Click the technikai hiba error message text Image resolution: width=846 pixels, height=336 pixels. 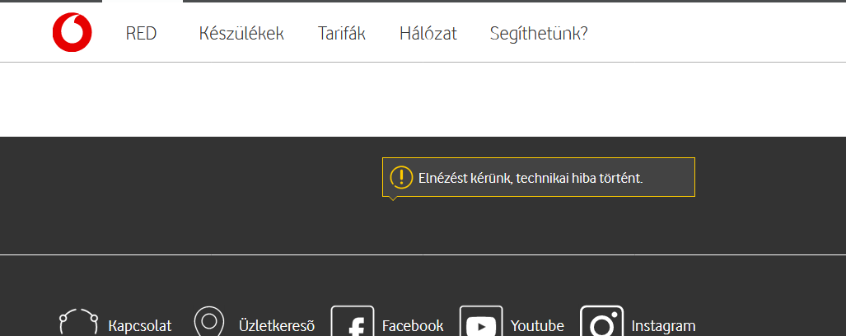[531, 178]
